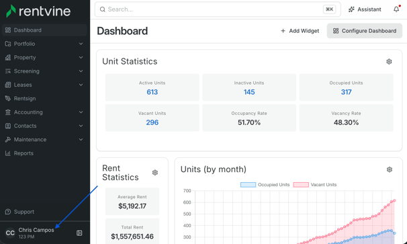Open notifications bell
This screenshot has width=407, height=244.
(396, 9)
